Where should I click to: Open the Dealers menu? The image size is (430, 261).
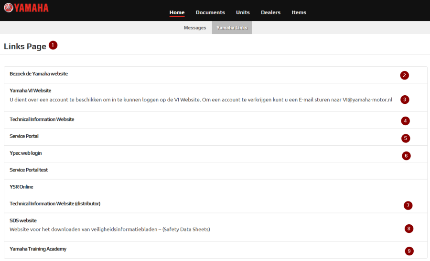pos(270,12)
